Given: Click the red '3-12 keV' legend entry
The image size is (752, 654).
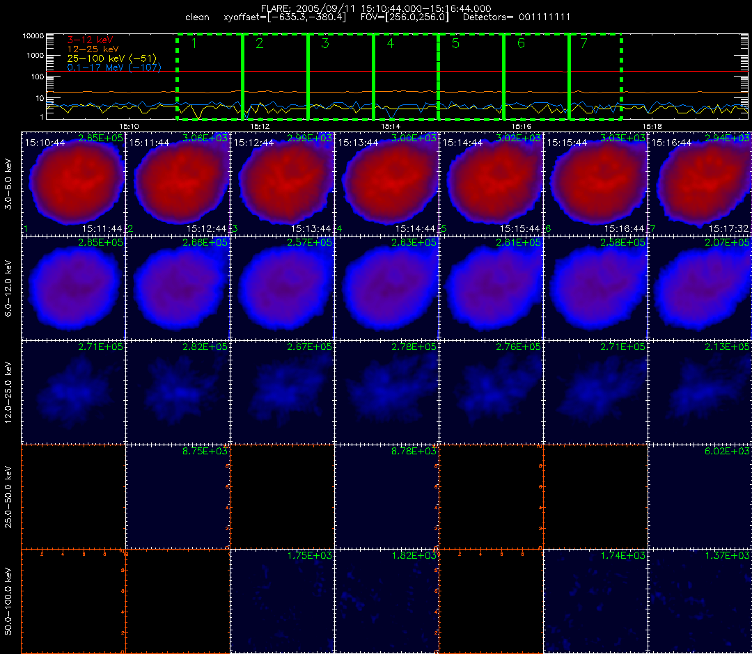Looking at the screenshot, I should click(x=90, y=40).
